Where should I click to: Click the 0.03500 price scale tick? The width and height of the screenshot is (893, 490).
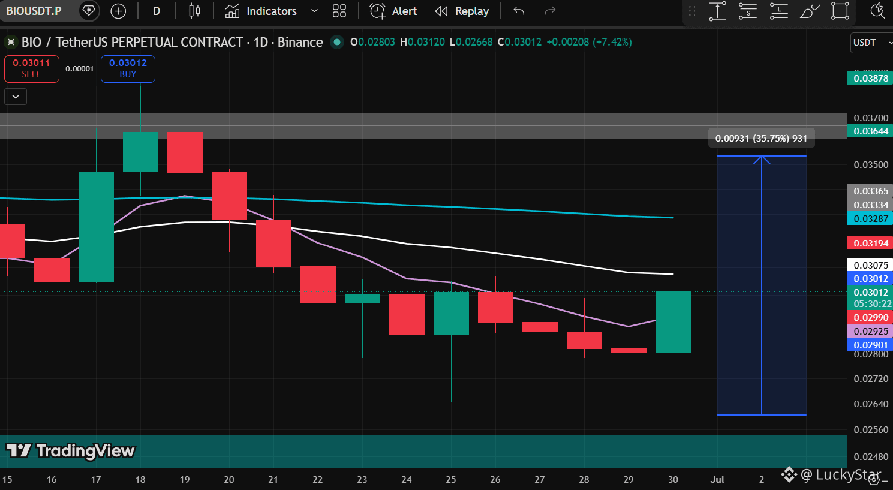click(871, 165)
